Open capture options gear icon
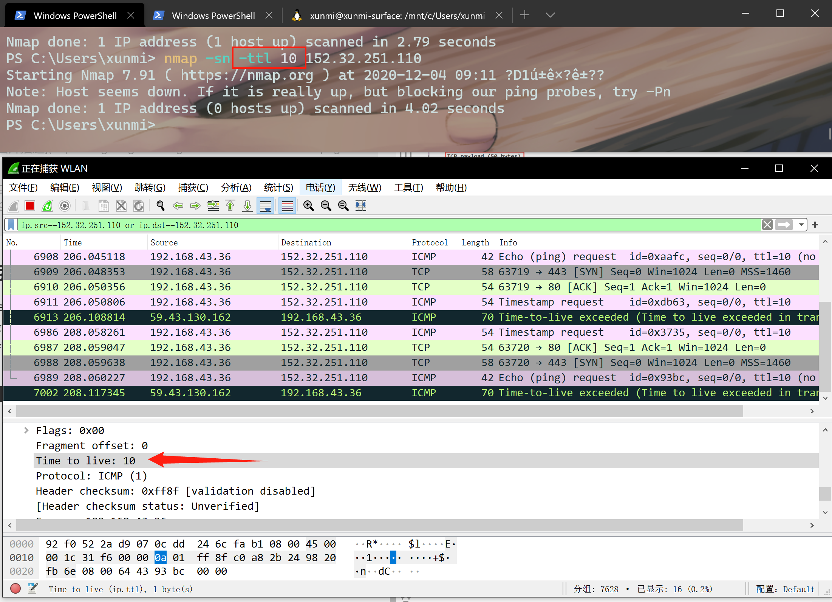The image size is (832, 602). pyautogui.click(x=65, y=206)
